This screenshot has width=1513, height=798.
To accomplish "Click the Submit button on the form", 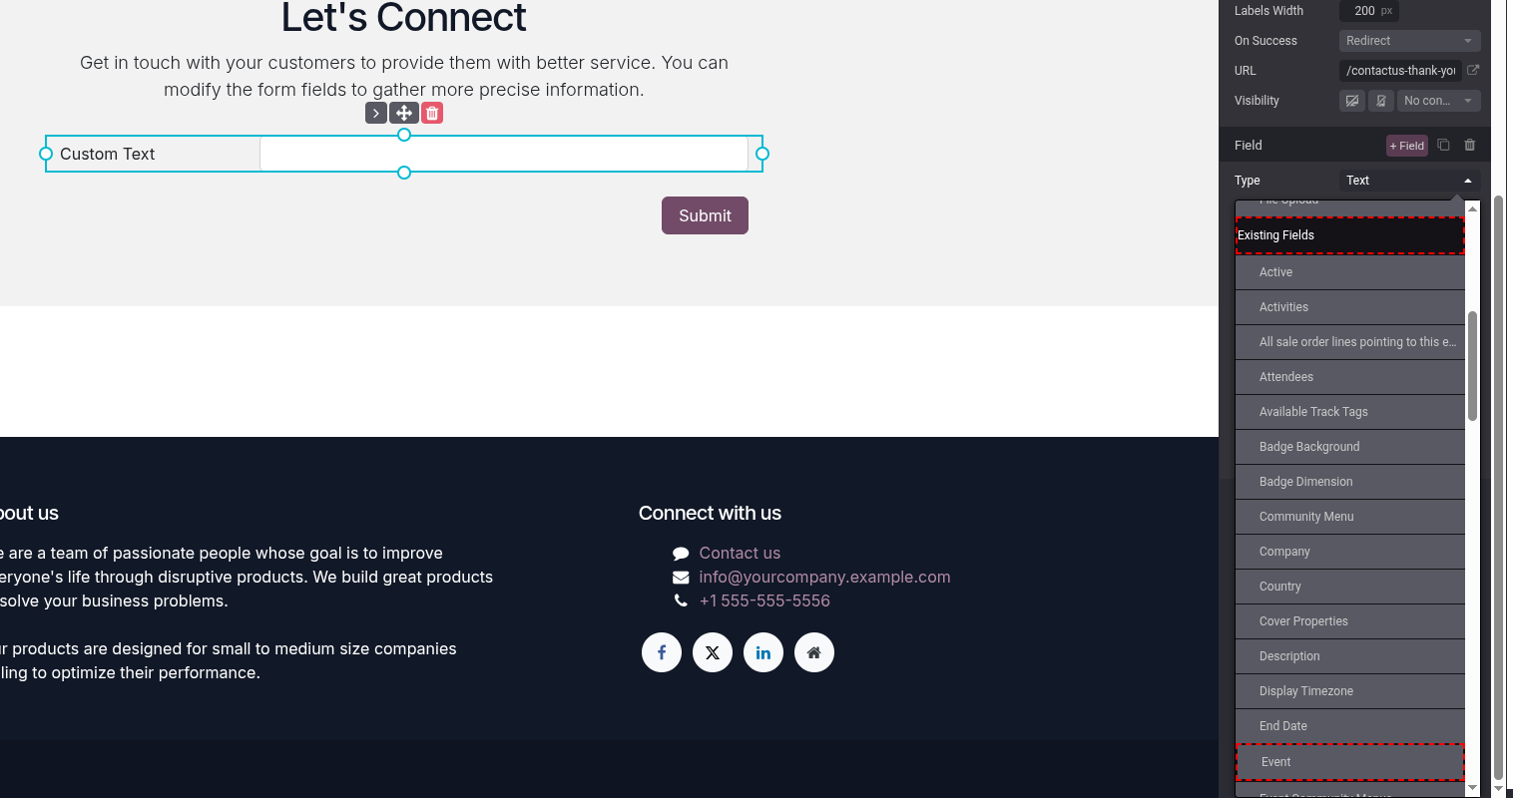I will coord(705,215).
